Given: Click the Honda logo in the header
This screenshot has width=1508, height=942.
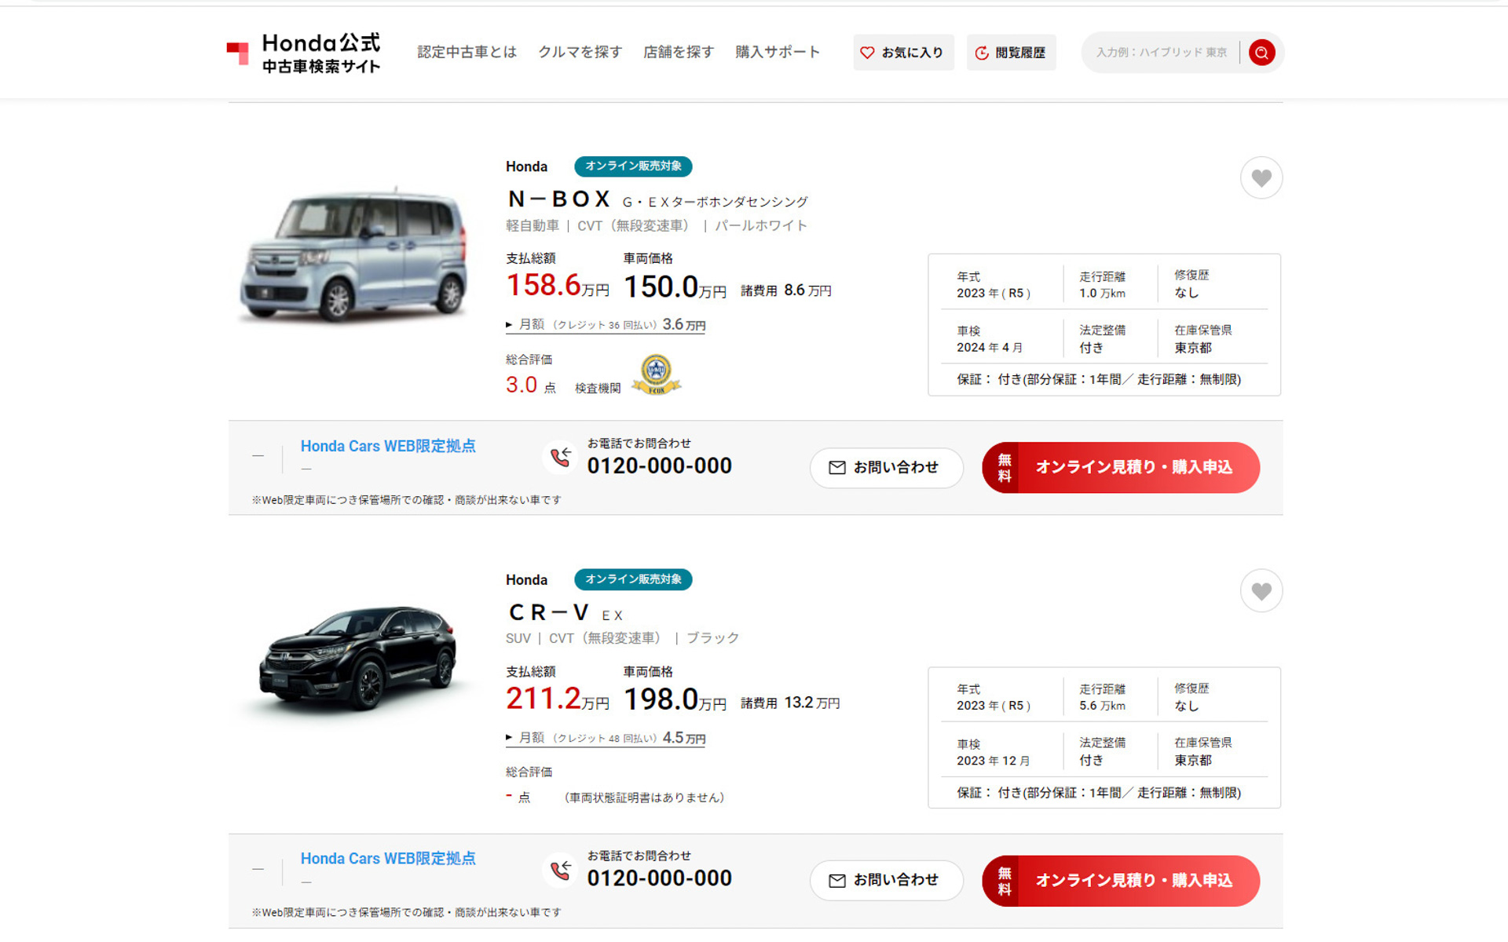Looking at the screenshot, I should [305, 52].
